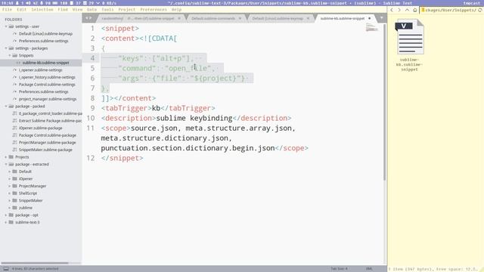
Task: Click icon beside iOpener.sublime-package
Action: 14,128
